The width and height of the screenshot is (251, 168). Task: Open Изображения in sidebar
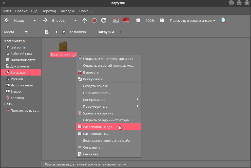tap(21, 85)
